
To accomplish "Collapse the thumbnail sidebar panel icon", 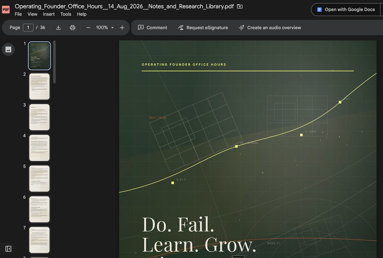I will pos(8,249).
